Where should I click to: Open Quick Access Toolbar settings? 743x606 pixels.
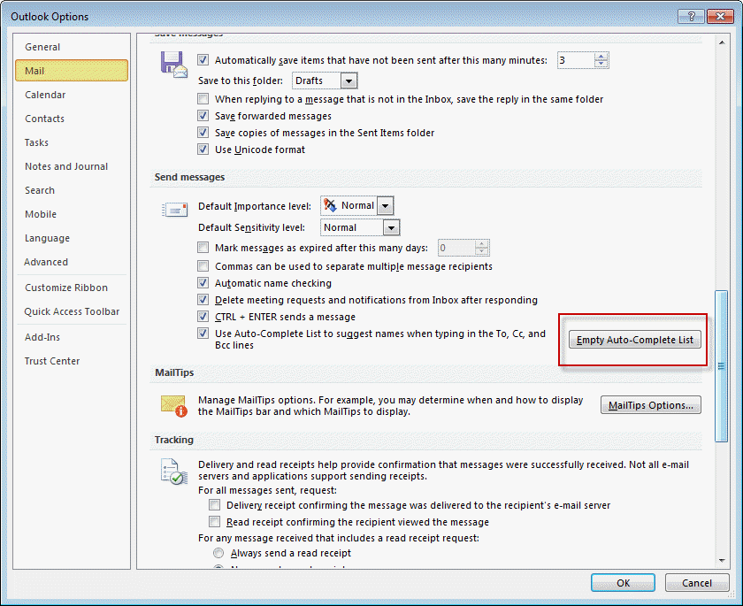(72, 311)
